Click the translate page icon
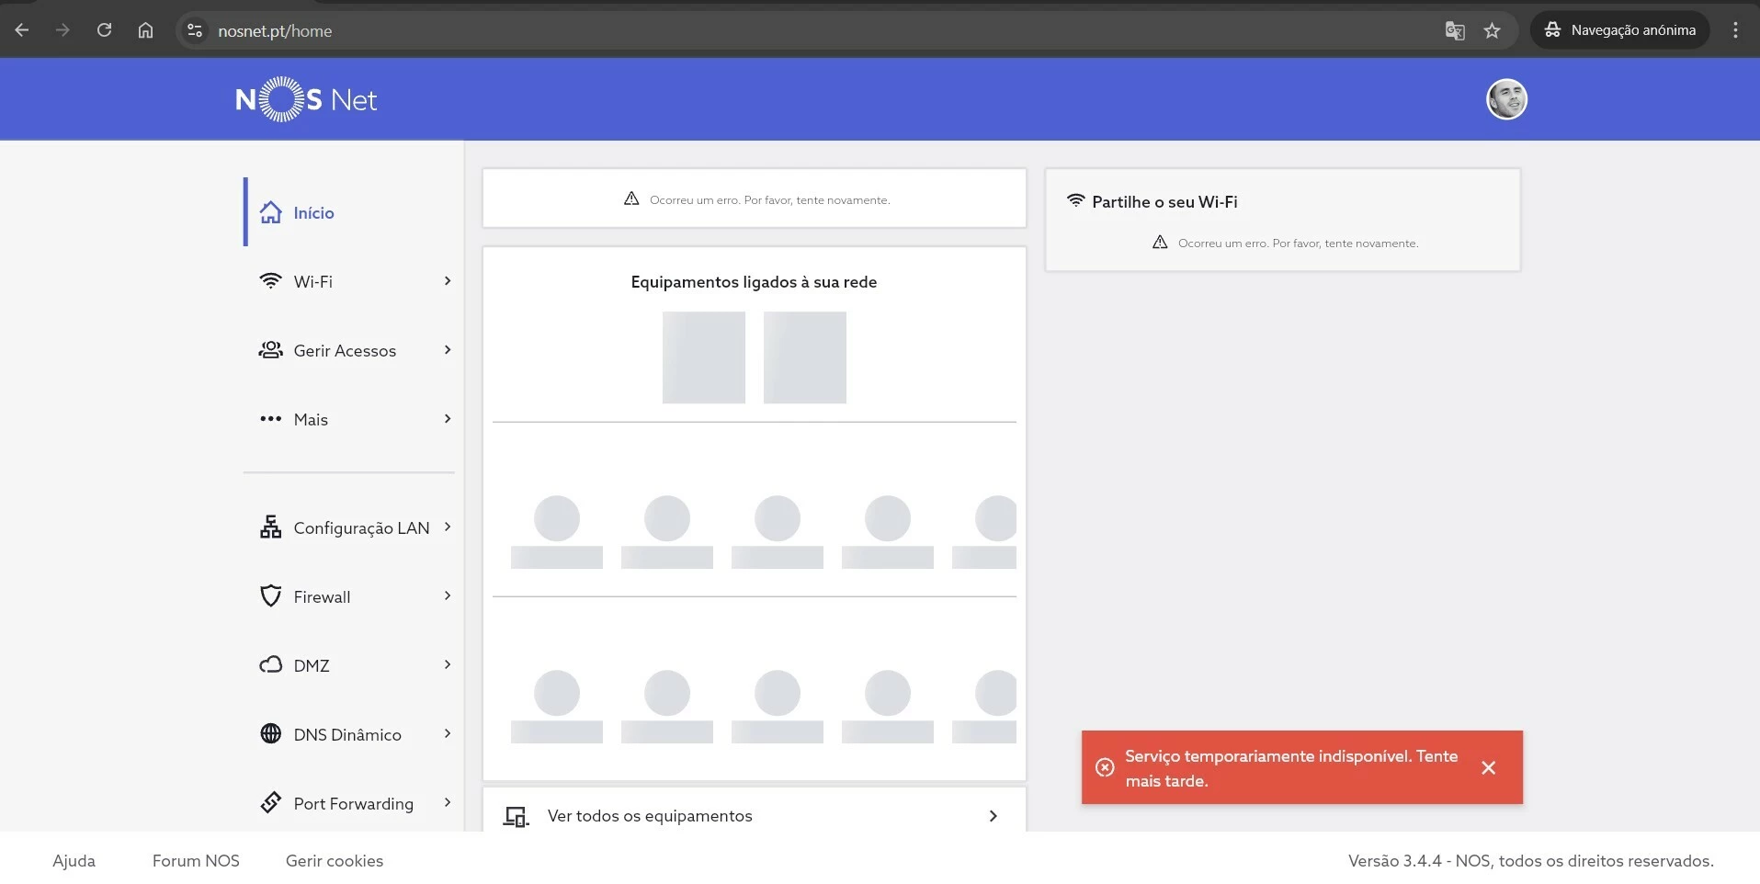 coord(1454,30)
